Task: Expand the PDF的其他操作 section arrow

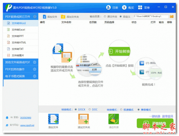Action: [x=35, y=69]
